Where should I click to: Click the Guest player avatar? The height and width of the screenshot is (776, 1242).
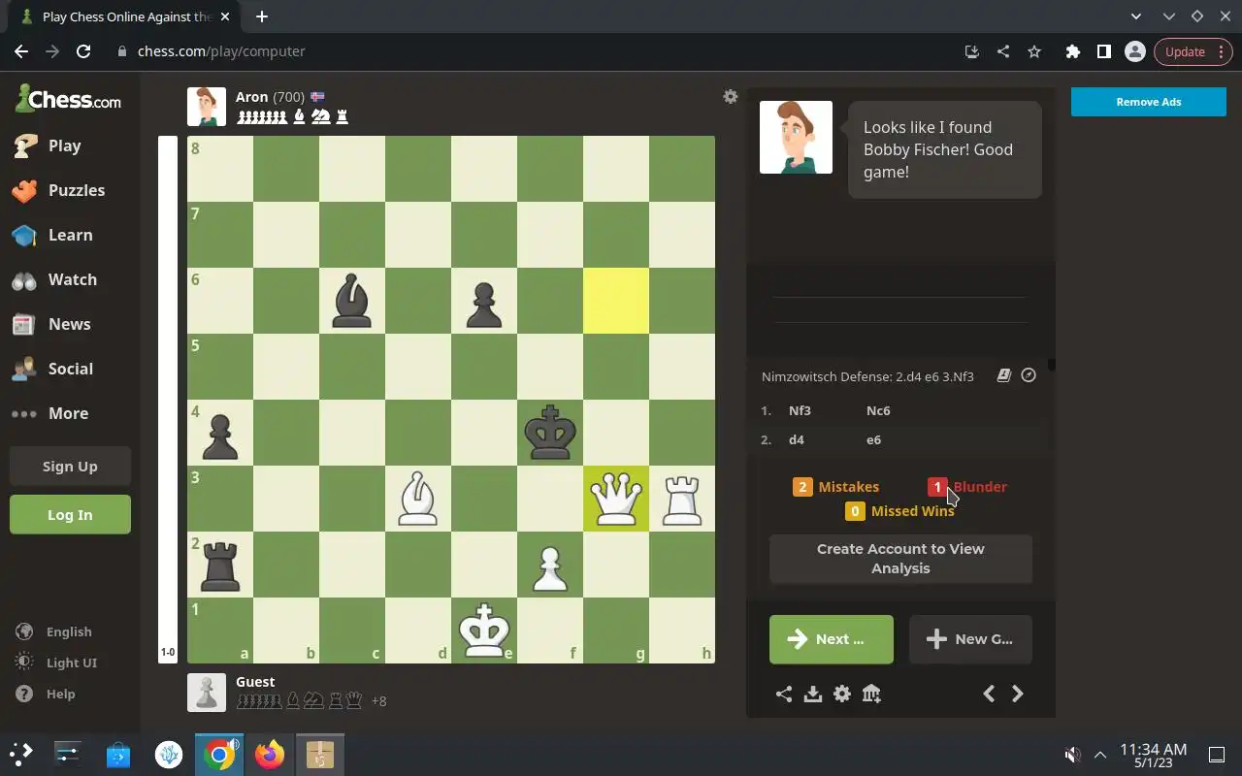207,693
